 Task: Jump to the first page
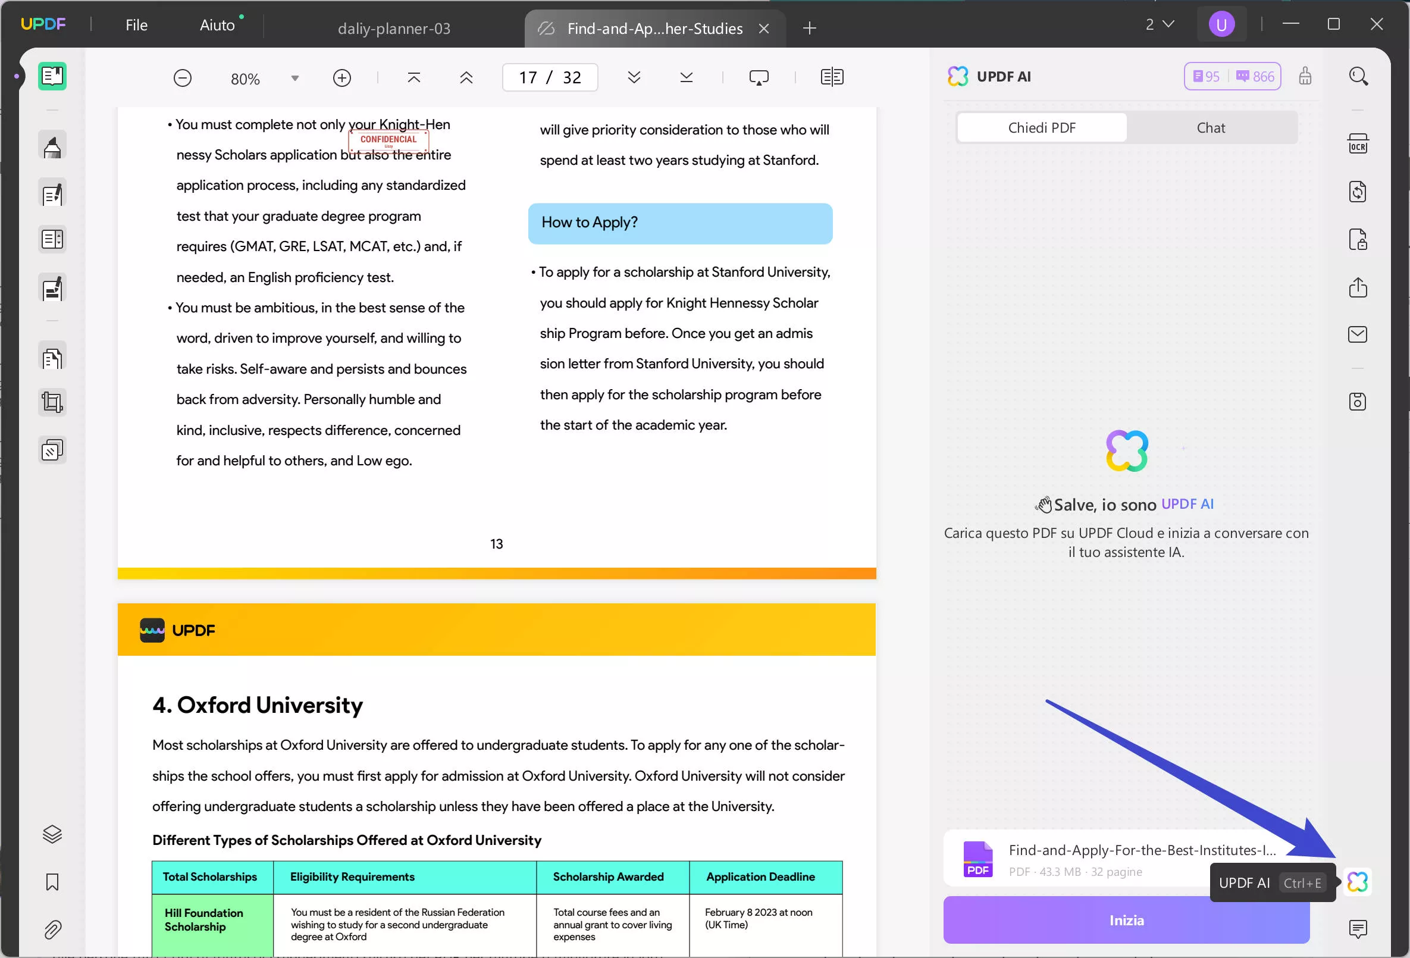(x=413, y=78)
